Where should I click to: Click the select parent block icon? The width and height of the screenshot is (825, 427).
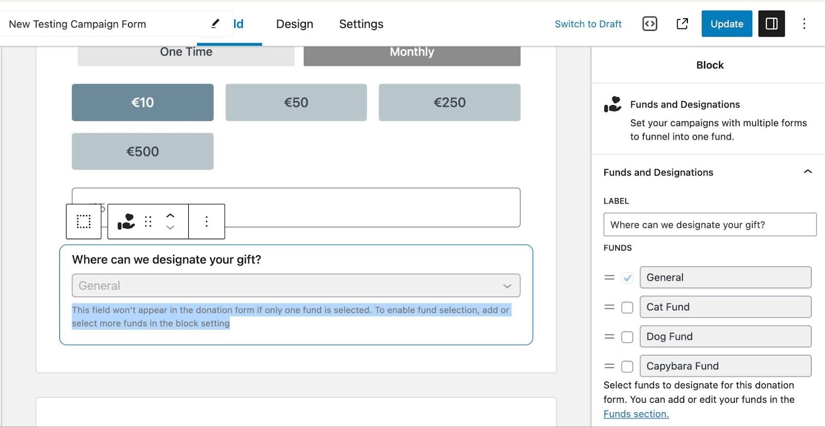coord(84,222)
